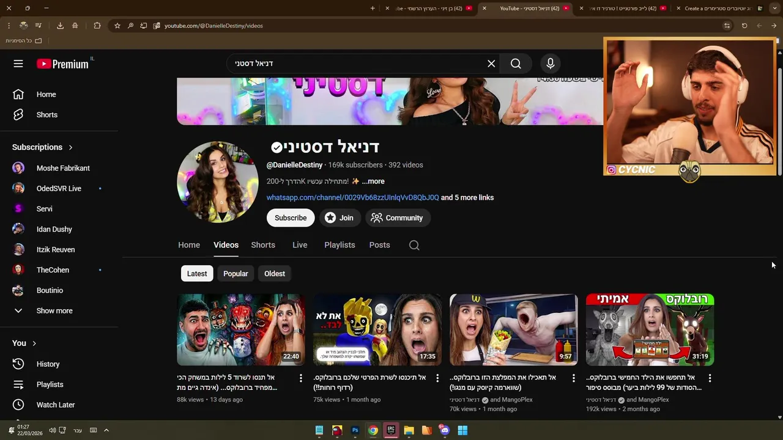Open the 31:19 video thumbnail
The height and width of the screenshot is (440, 783).
650,330
